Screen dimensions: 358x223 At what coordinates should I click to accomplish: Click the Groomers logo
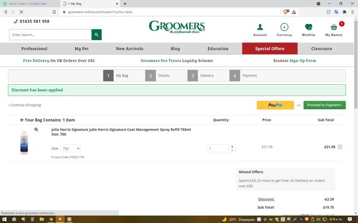click(177, 27)
